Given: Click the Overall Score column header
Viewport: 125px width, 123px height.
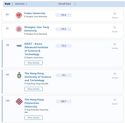Looking at the screenshot, I should 65,4.
